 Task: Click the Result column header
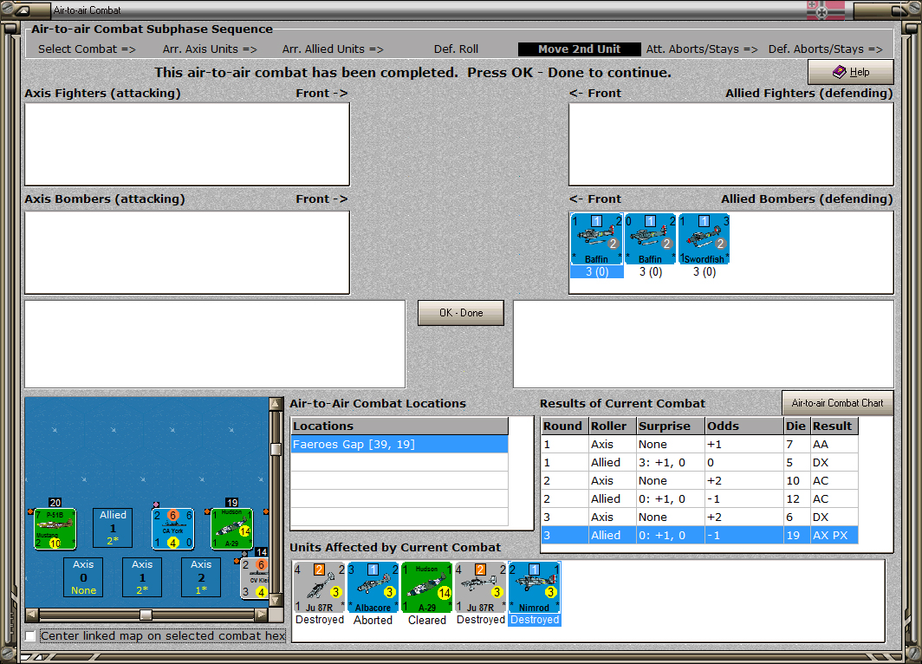click(834, 426)
